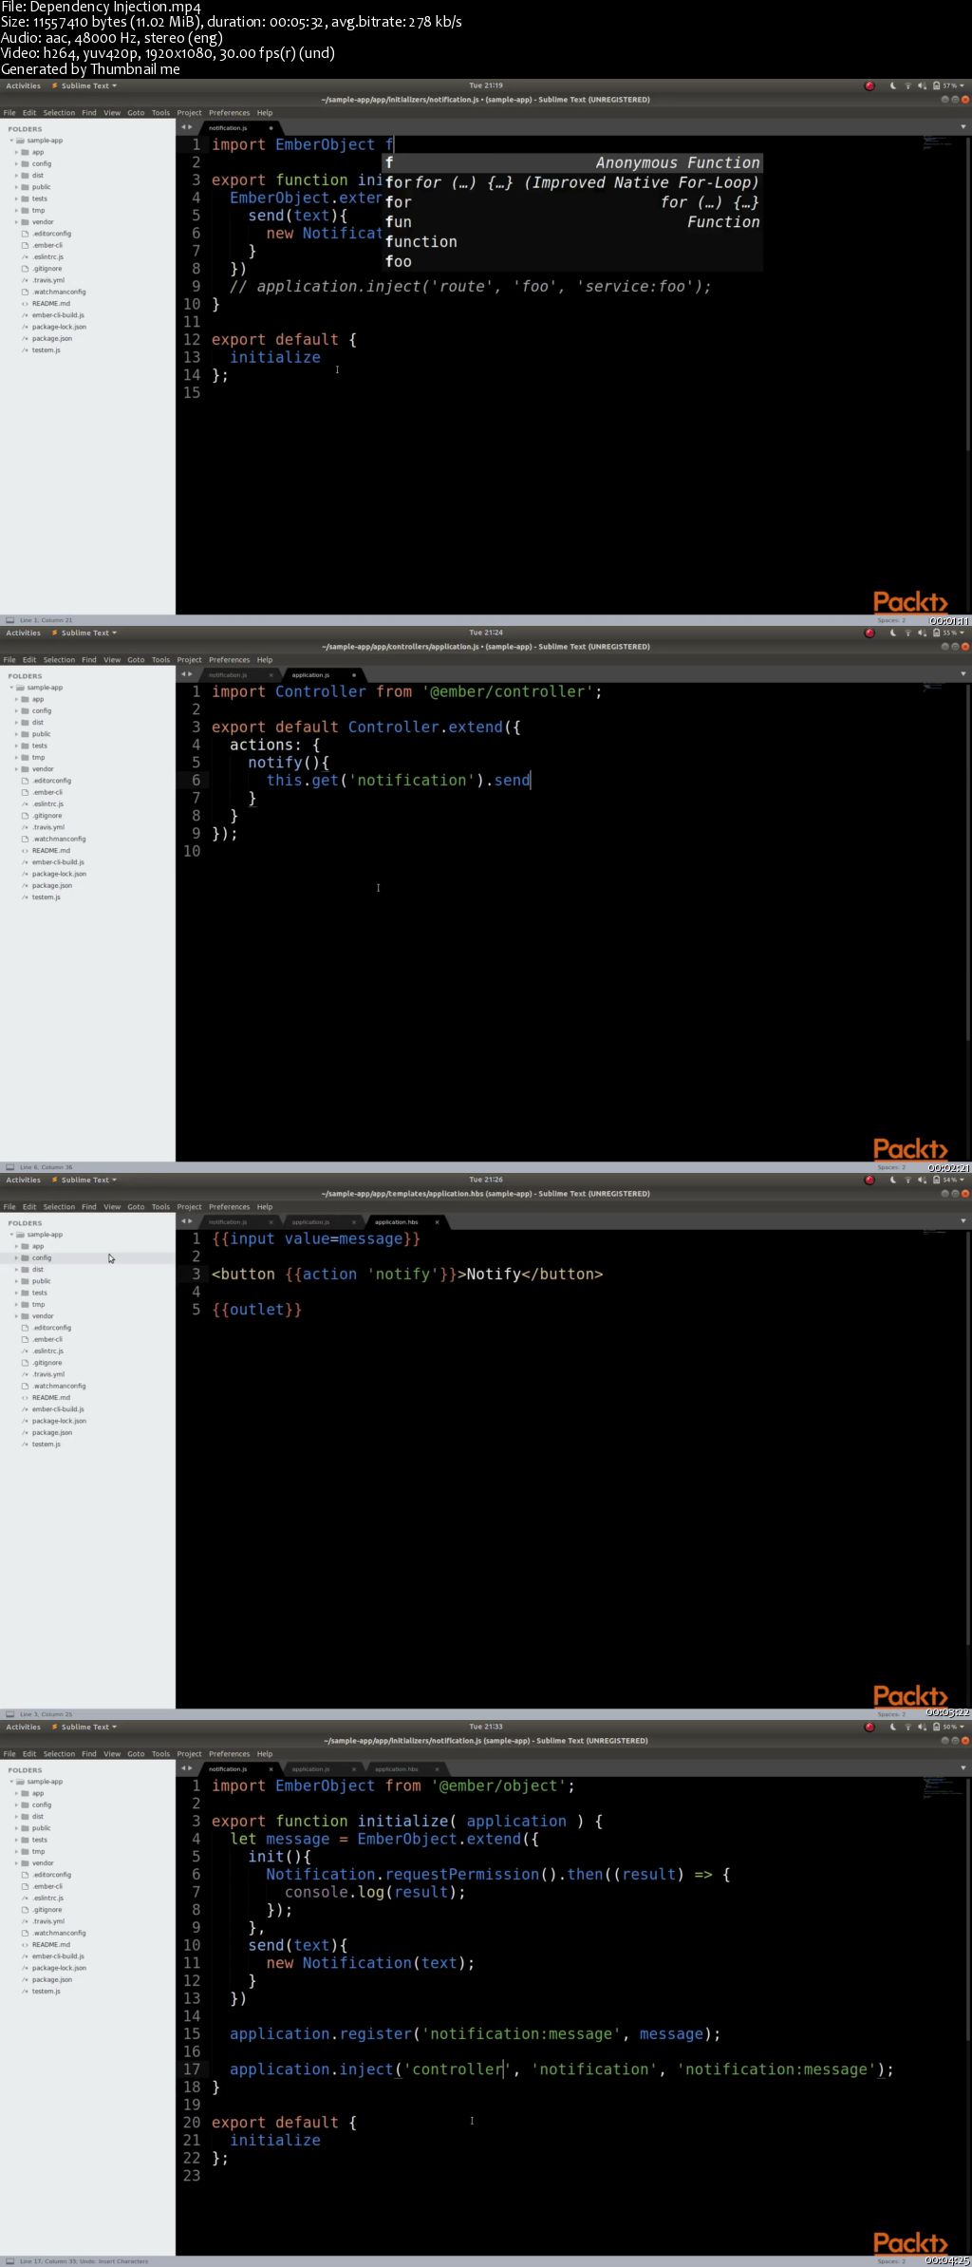Open README.md in the 21:19 frame sidebar
972x2267 pixels.
pos(51,304)
